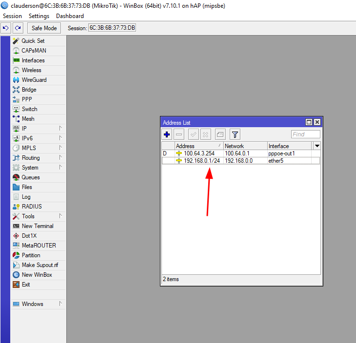
Task: Click the filter funnel icon in Address List
Action: [235, 134]
